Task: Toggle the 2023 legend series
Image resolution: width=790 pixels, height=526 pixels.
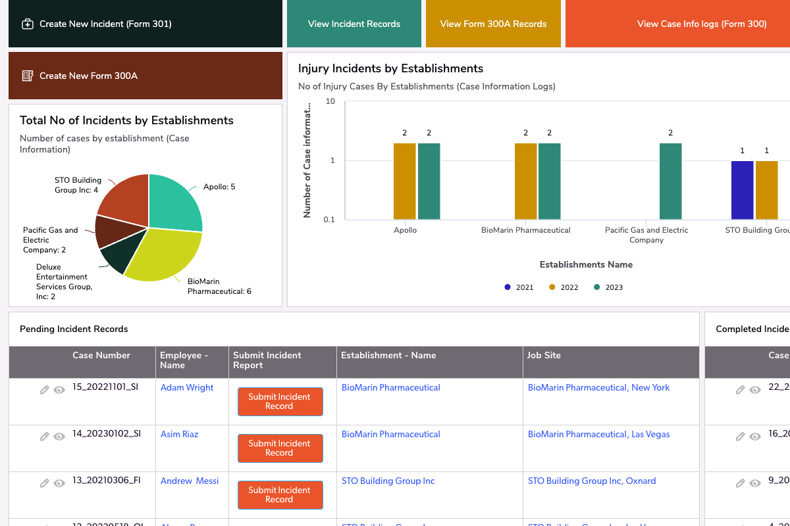Action: [x=608, y=287]
